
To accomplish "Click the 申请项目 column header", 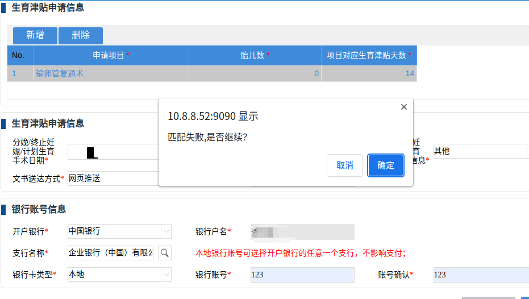I will click(x=111, y=55).
